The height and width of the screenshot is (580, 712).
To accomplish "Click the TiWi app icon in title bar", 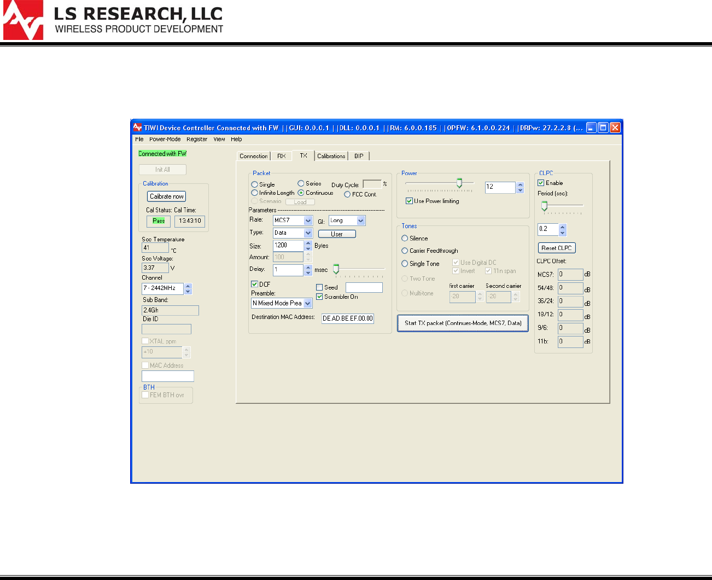I will (x=138, y=127).
